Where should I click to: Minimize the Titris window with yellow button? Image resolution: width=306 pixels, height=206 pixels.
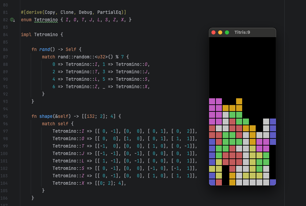tap(220, 32)
